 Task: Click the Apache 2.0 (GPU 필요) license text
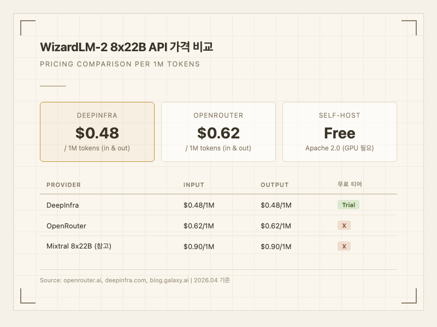click(339, 148)
